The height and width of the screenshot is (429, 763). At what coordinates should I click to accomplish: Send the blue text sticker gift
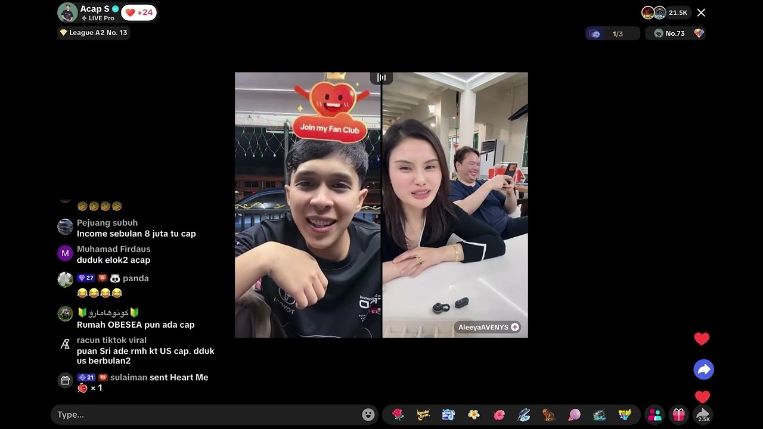pos(448,415)
